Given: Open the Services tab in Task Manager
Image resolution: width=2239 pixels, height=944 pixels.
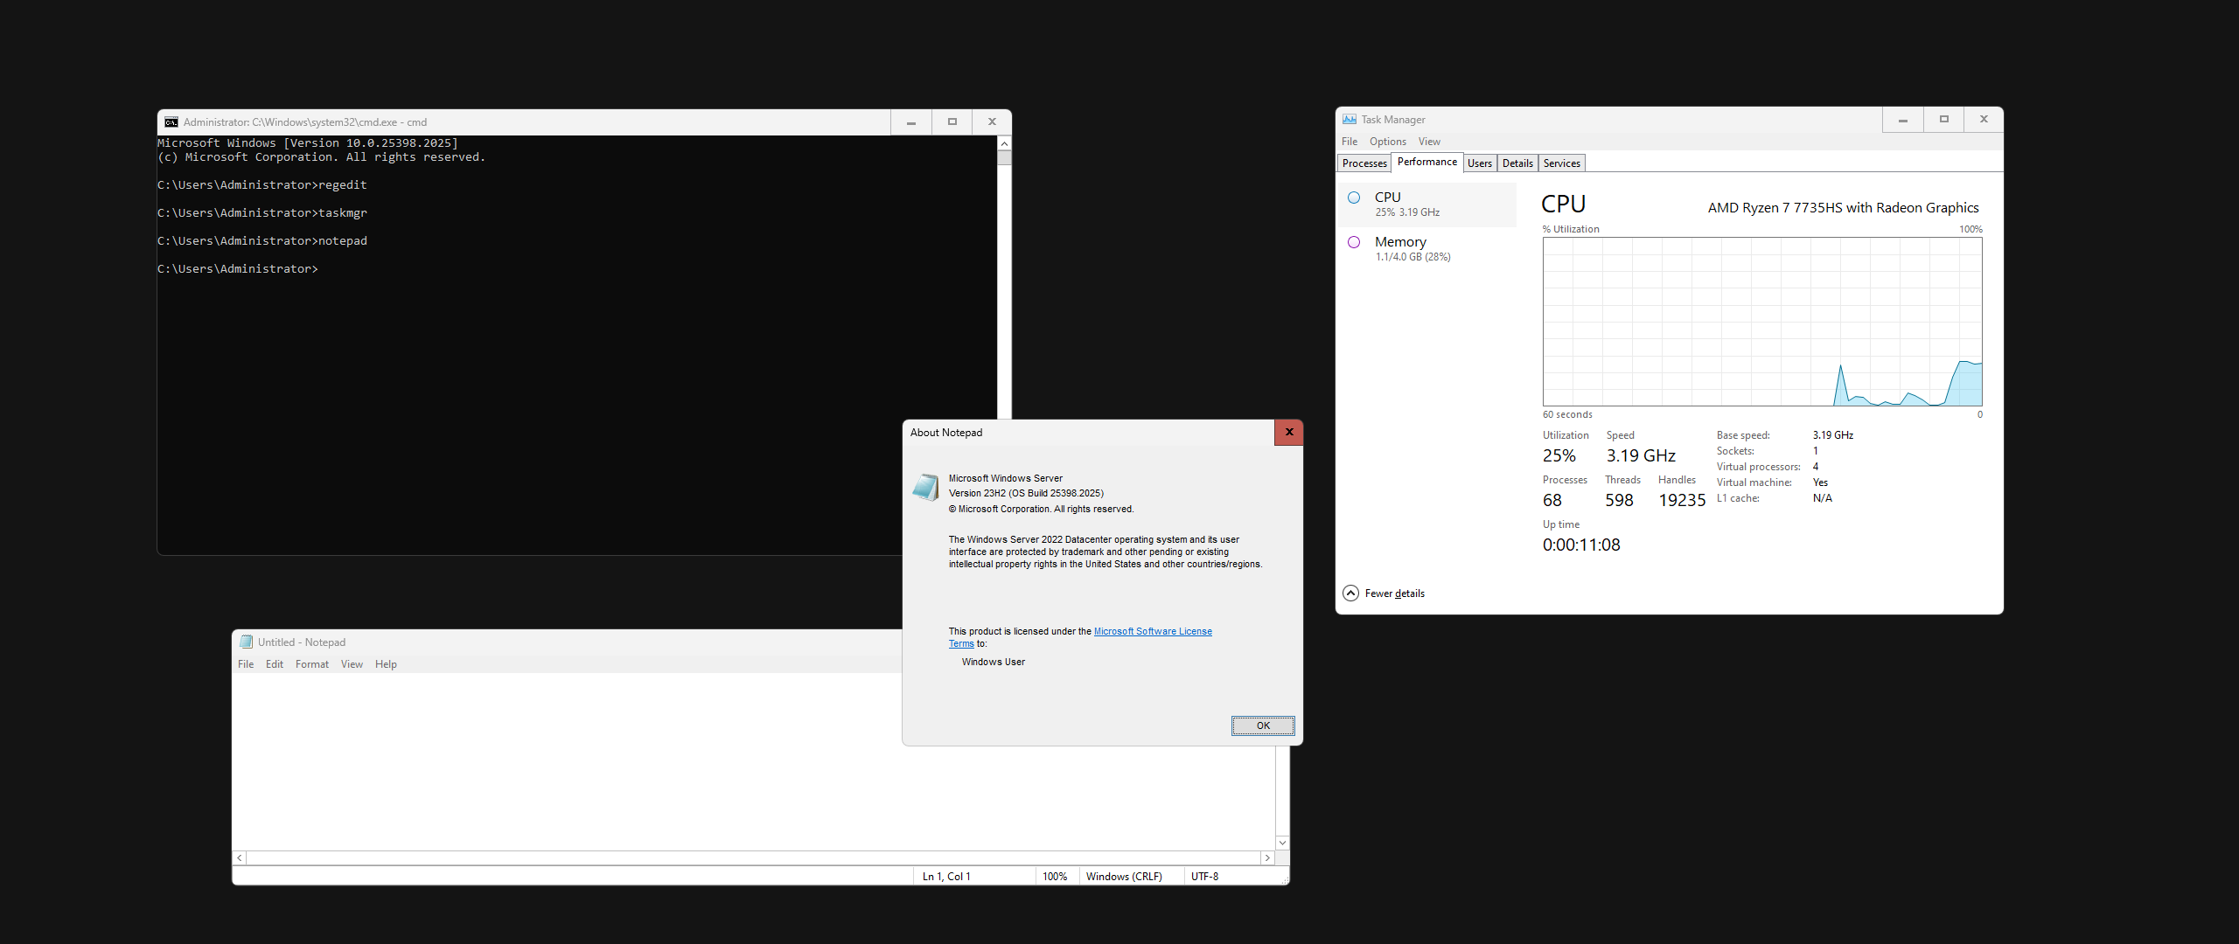Looking at the screenshot, I should [1561, 163].
